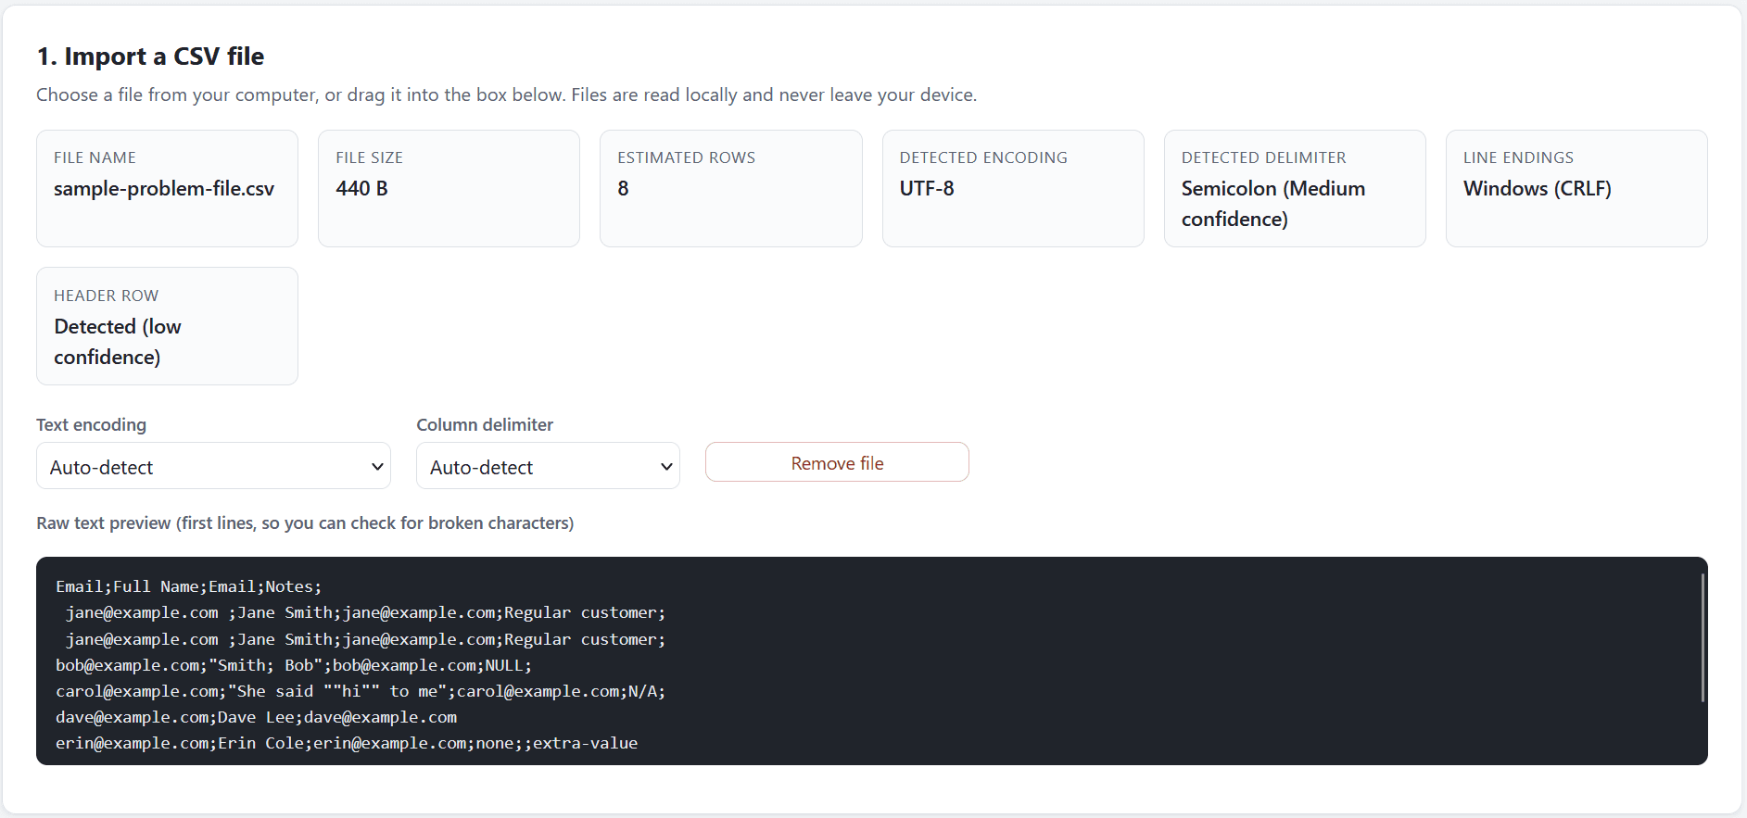The height and width of the screenshot is (818, 1747).
Task: Click the HEADER ROW card label
Action: click(x=106, y=296)
